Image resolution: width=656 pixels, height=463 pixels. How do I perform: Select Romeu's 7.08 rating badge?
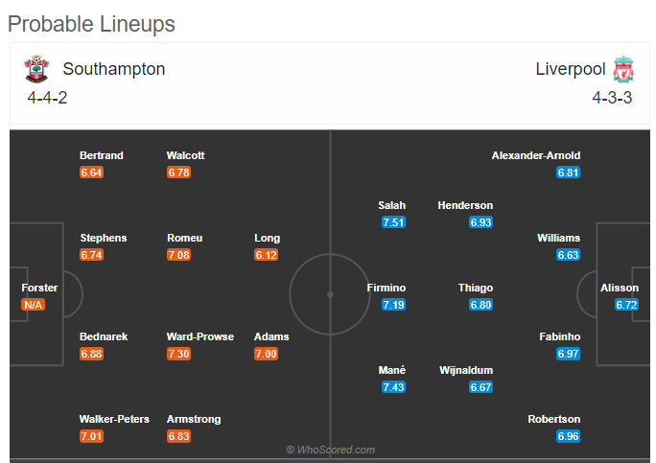click(x=178, y=255)
